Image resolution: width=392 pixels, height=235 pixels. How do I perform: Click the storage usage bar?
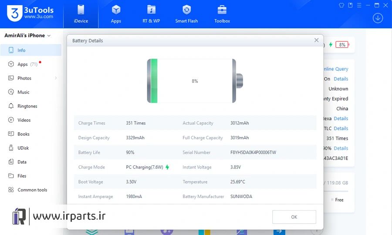pos(336,191)
